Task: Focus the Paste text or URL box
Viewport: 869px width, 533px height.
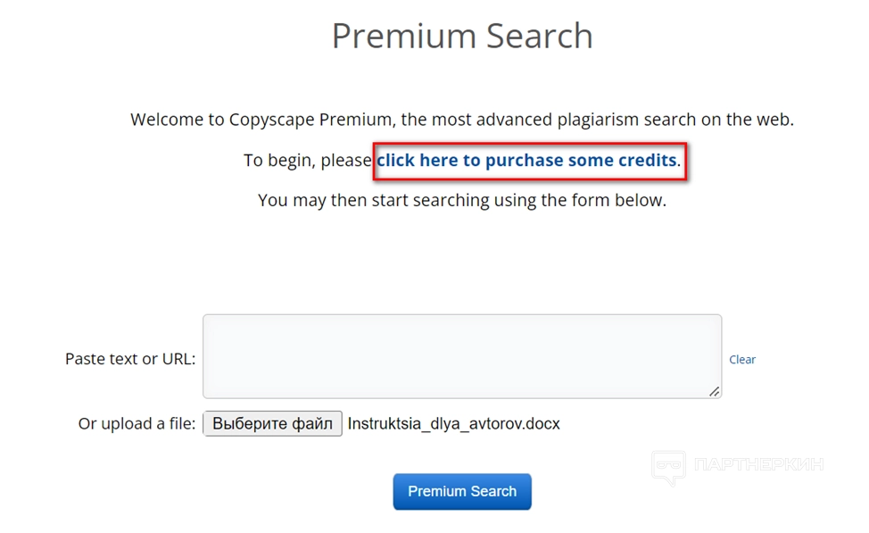Action: [x=461, y=355]
